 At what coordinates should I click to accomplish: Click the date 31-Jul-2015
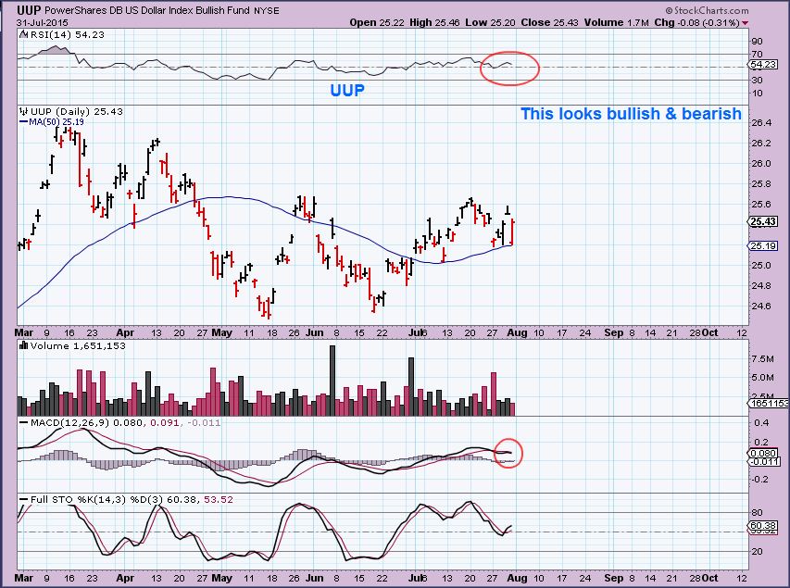pyautogui.click(x=42, y=22)
